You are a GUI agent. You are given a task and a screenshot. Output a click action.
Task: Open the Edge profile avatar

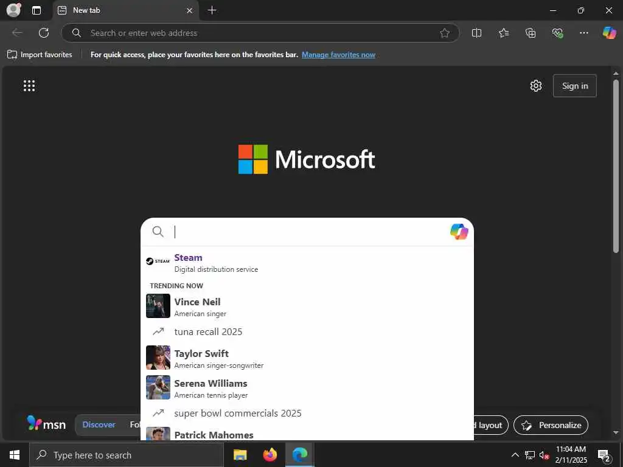13,10
